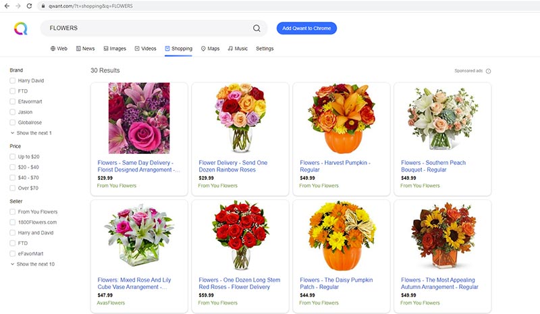Click the Harvest Pumpkin flowers thumbnail
540x314 pixels.
pos(341,119)
